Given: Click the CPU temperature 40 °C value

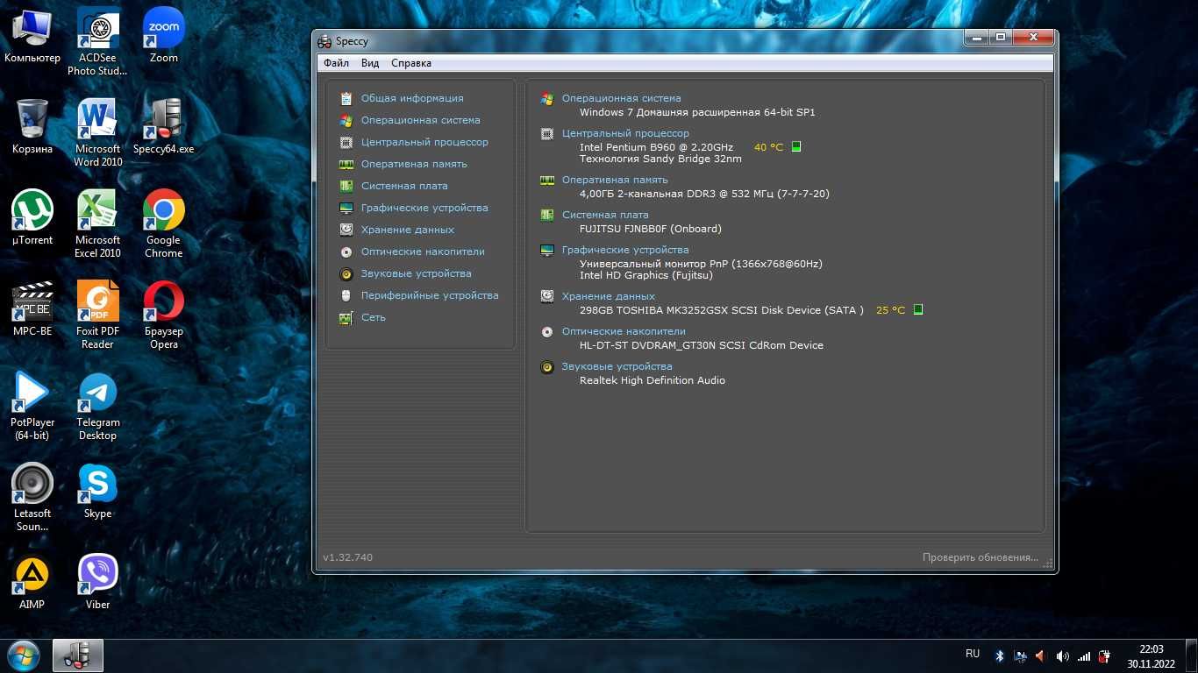Looking at the screenshot, I should tap(768, 147).
